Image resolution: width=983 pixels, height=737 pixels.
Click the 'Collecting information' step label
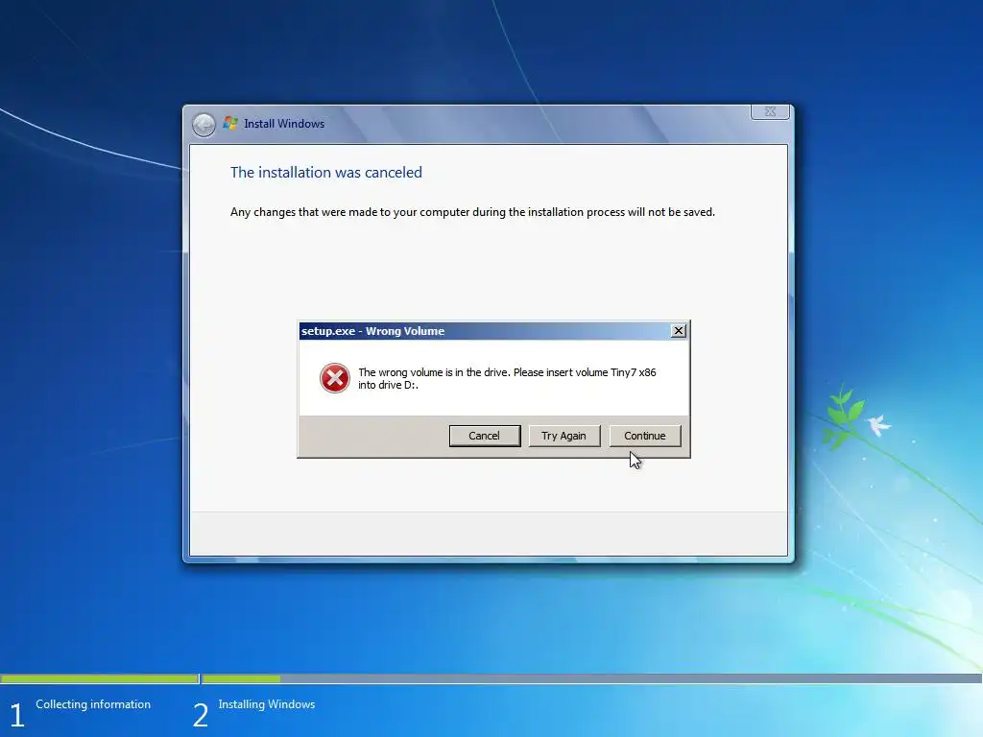(93, 704)
